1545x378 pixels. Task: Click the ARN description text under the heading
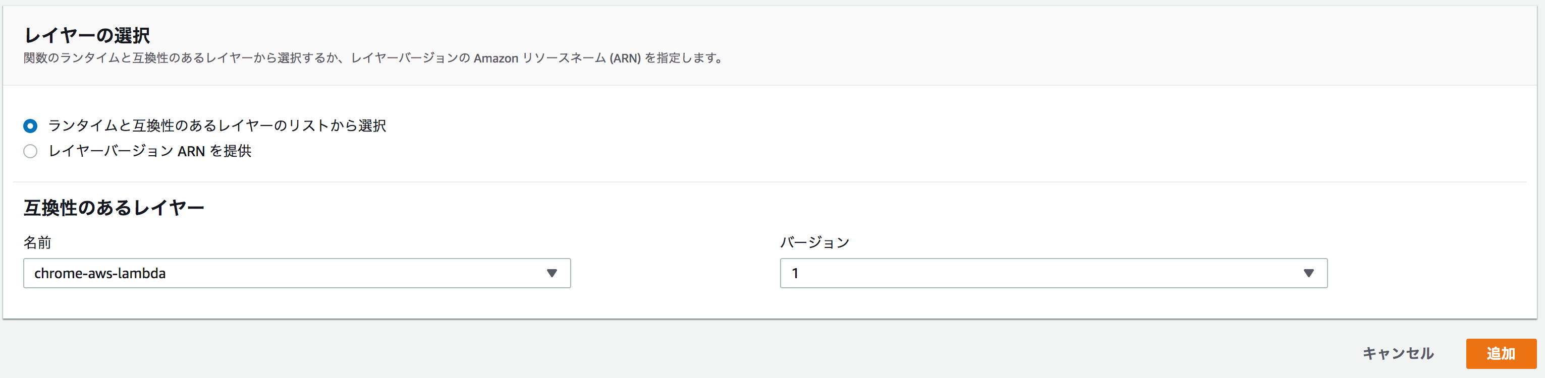coord(373,58)
